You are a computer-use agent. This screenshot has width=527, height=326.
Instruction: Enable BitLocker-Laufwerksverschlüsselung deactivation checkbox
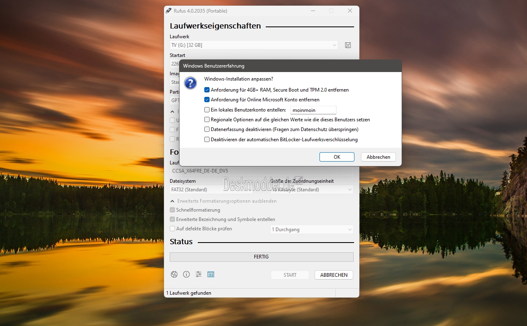click(x=207, y=140)
